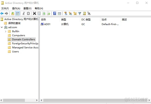The width and height of the screenshot is (151, 104).
Task: Open the Properties toolbar icon
Action: [39, 13]
